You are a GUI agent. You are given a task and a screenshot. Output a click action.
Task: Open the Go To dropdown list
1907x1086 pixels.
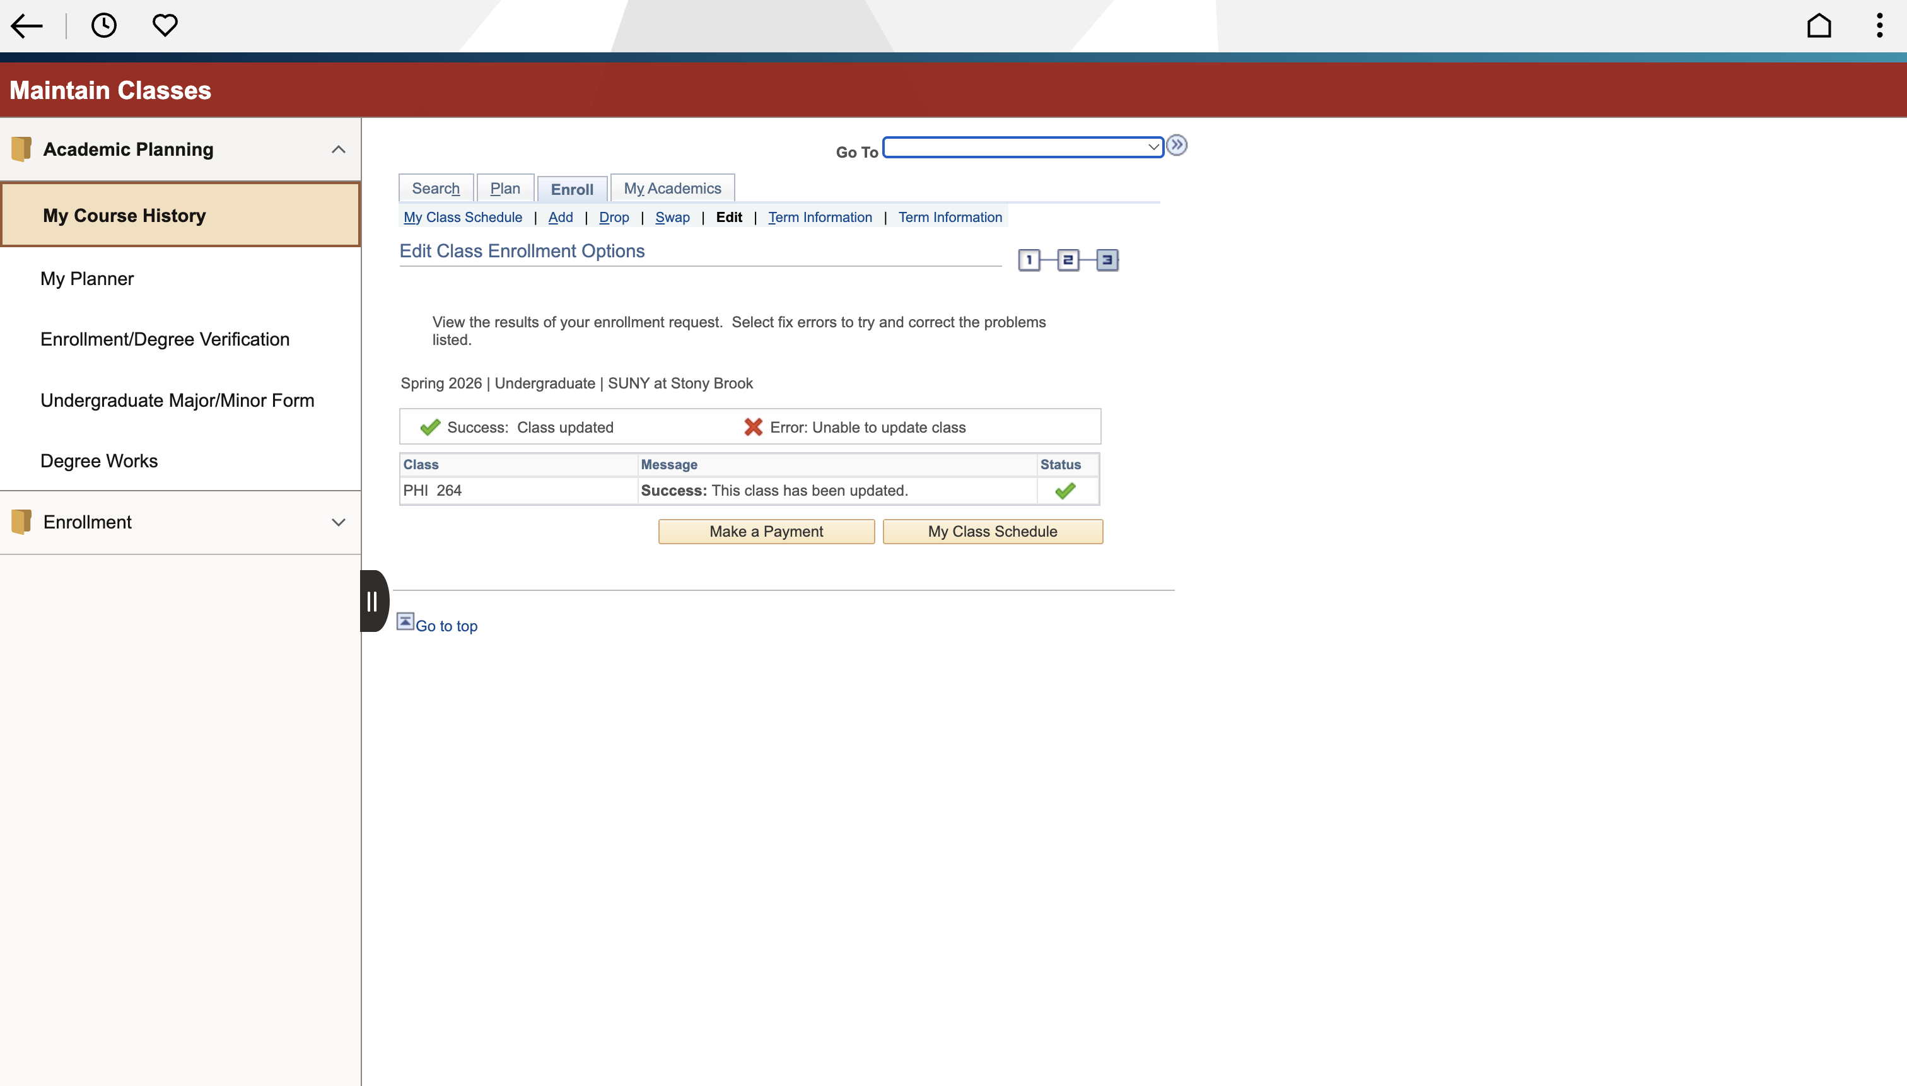(1023, 147)
